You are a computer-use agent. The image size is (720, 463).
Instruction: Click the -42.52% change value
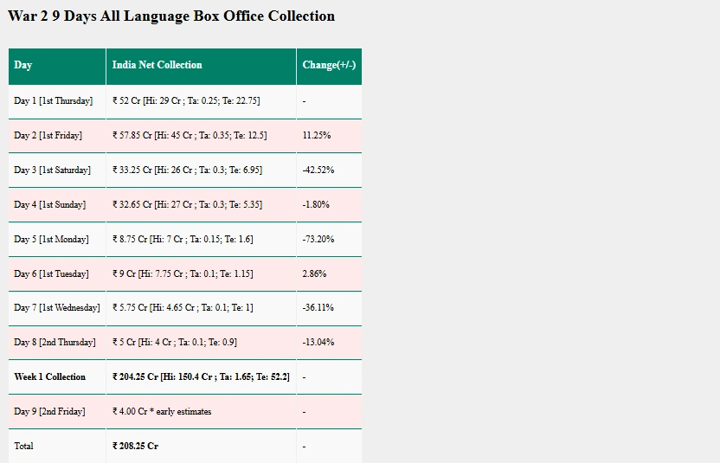[318, 170]
